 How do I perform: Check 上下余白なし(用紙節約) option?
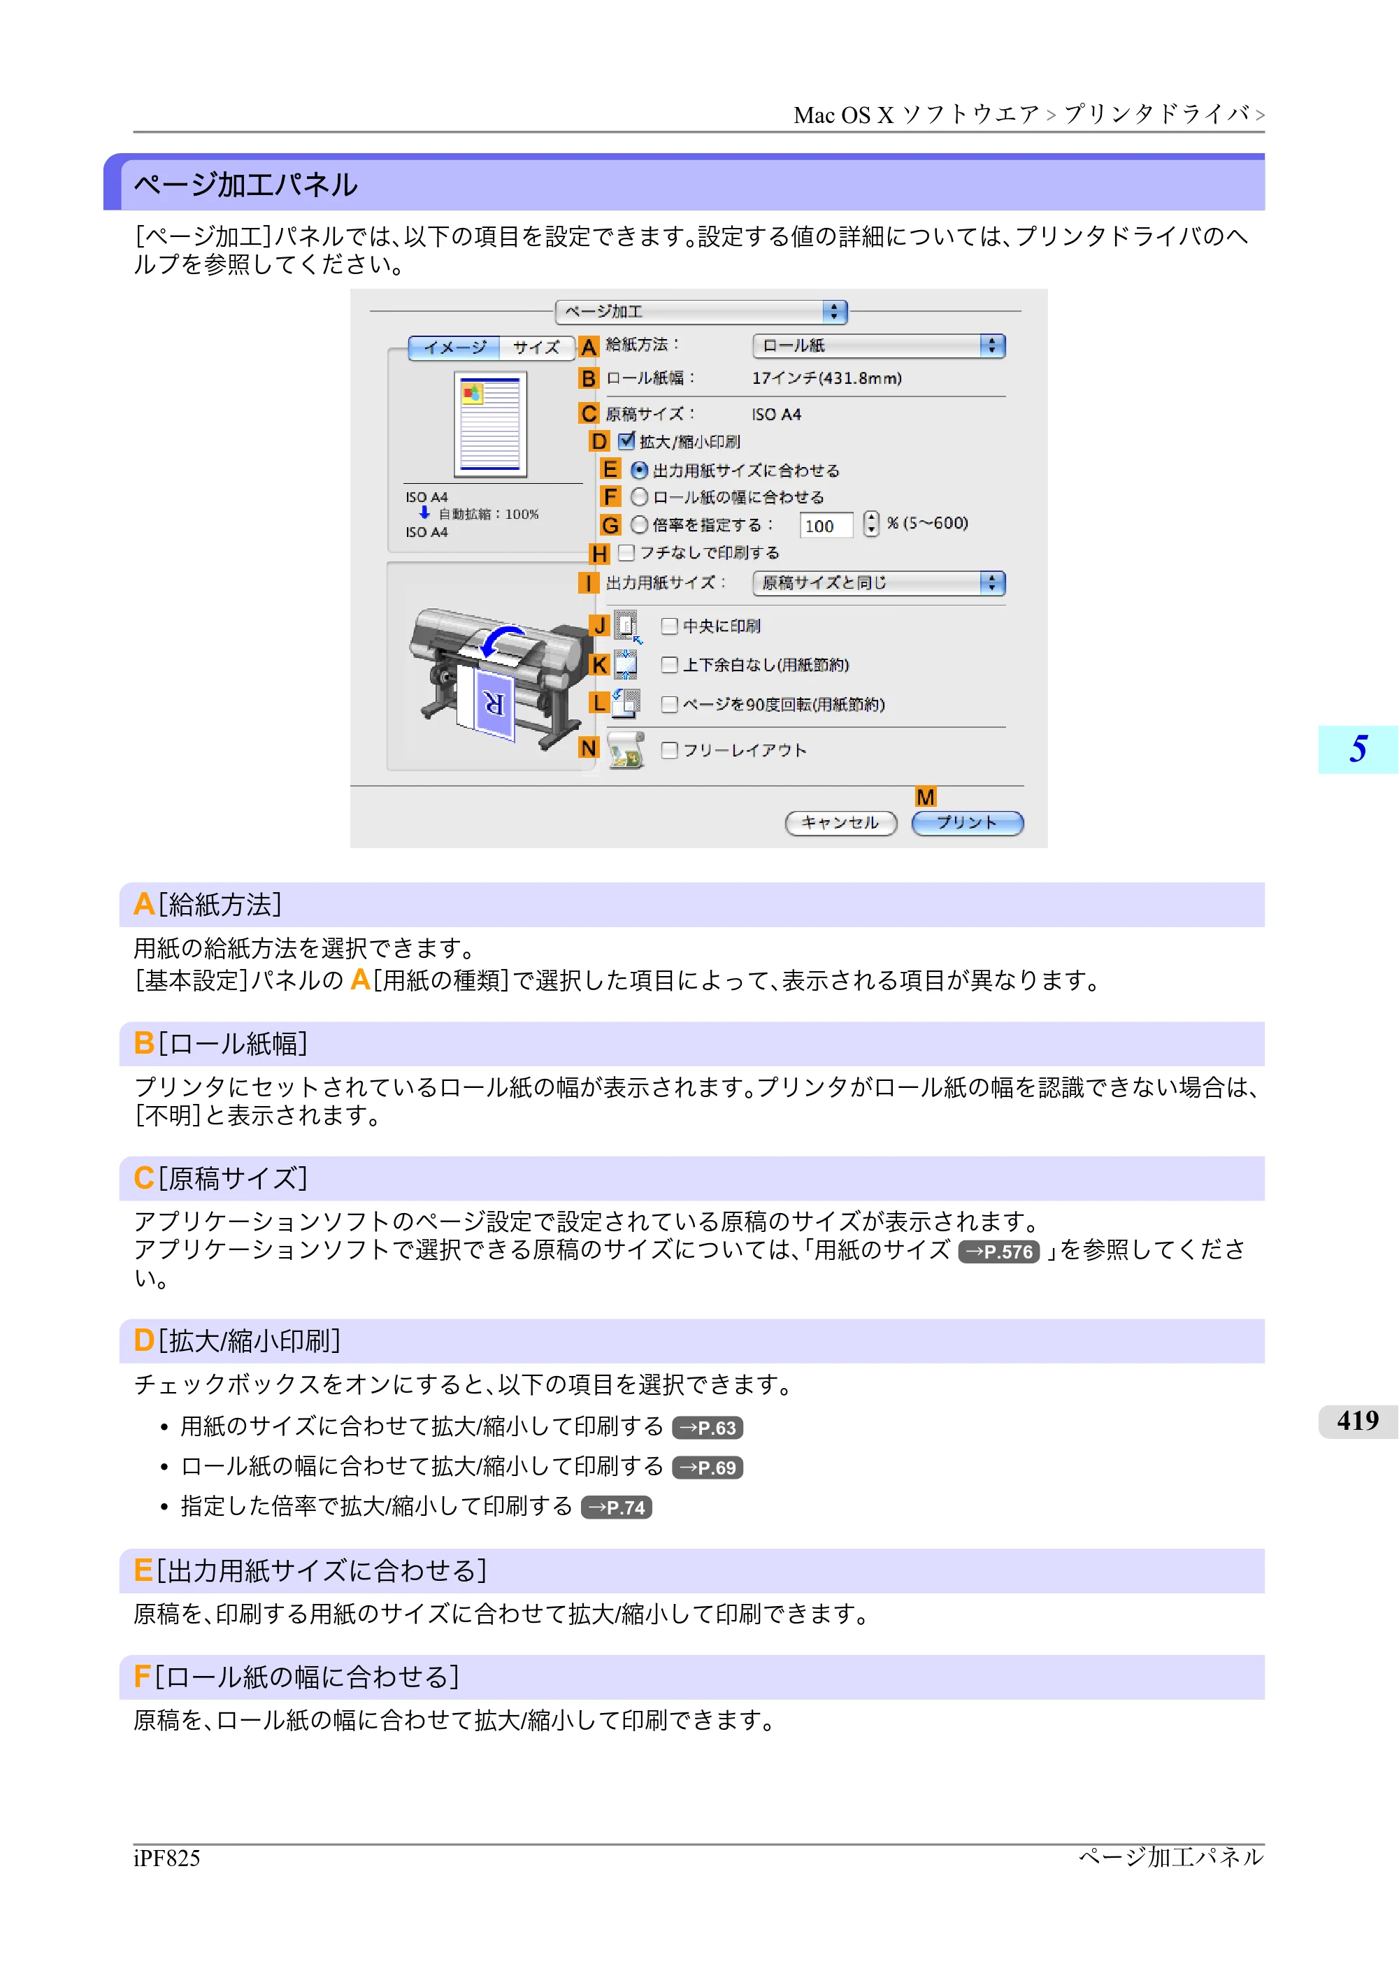tap(669, 665)
